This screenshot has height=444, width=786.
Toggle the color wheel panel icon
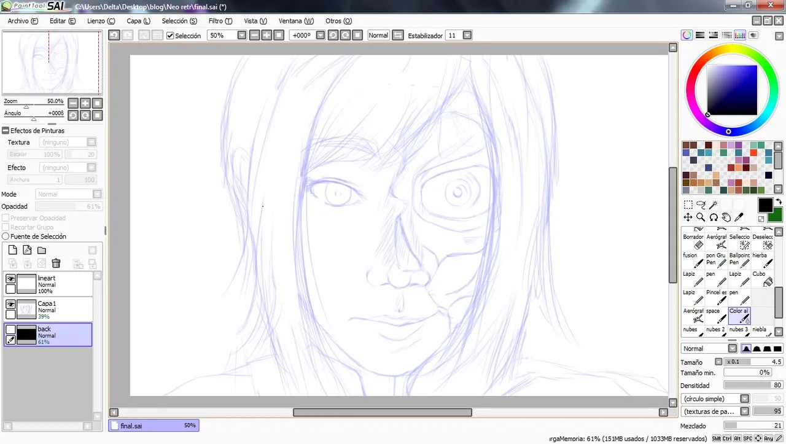click(x=687, y=36)
